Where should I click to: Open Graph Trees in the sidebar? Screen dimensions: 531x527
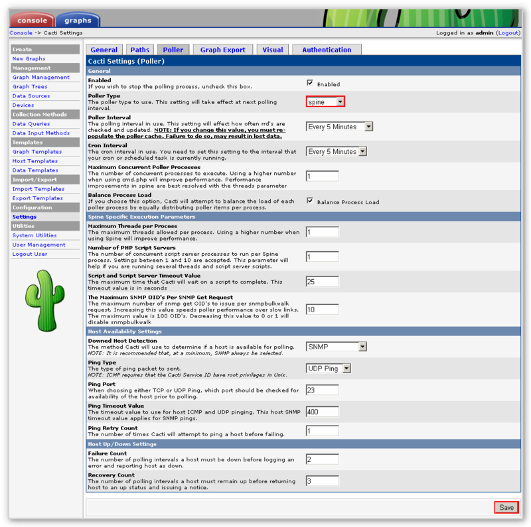[30, 87]
